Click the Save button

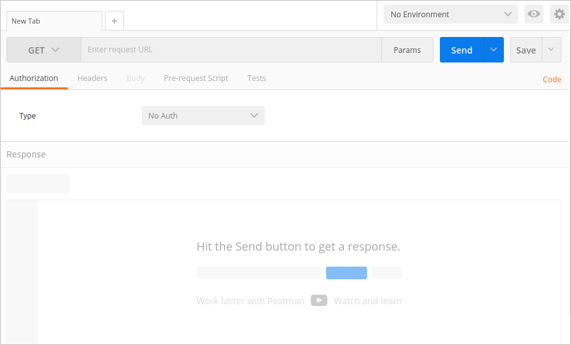526,50
